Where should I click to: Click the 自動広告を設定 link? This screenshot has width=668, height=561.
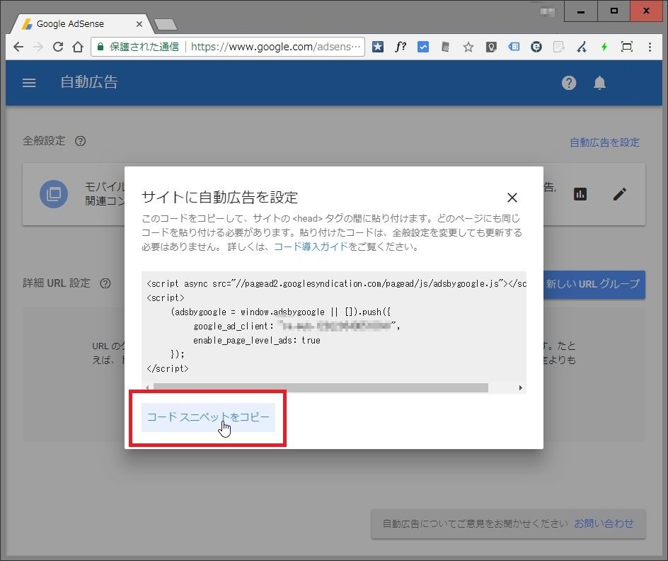(604, 142)
